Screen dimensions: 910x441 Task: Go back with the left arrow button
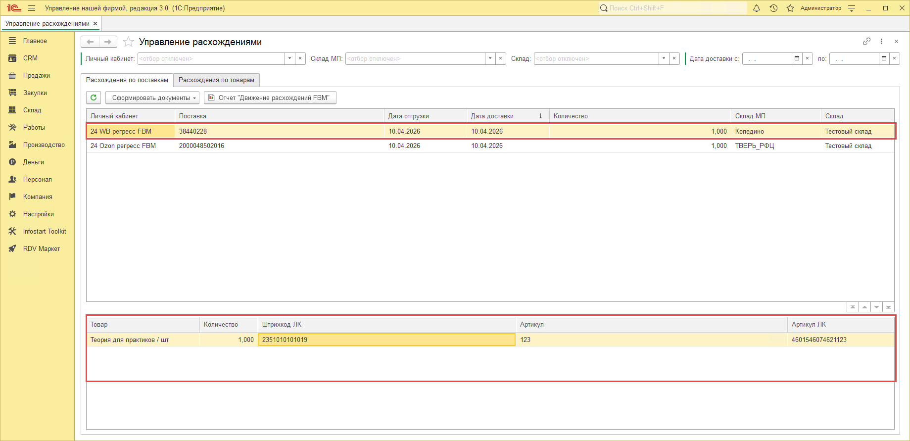click(90, 42)
